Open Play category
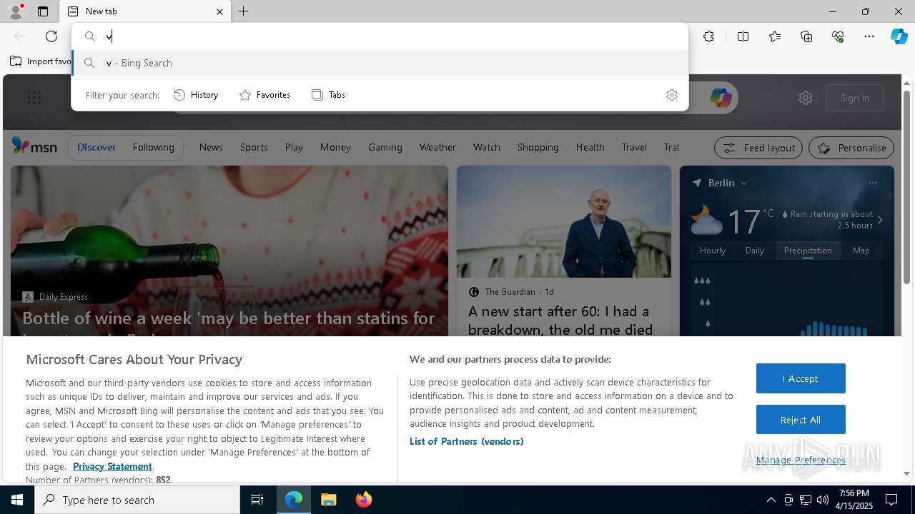 tap(294, 147)
